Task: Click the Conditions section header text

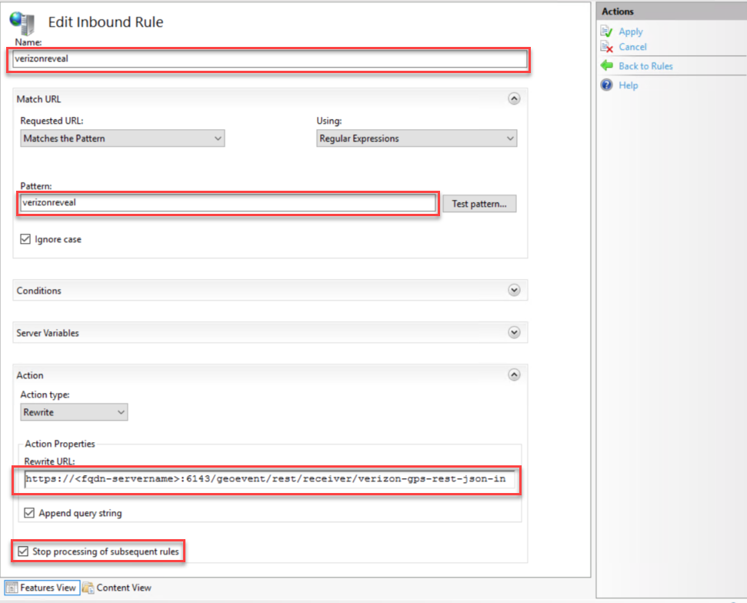Action: click(x=39, y=291)
